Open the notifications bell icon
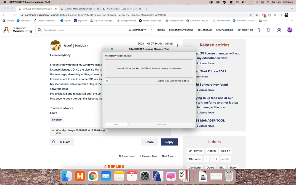Viewport: 296px width, 185px height. pos(269,30)
